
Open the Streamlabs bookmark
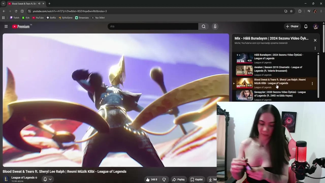tap(82, 18)
